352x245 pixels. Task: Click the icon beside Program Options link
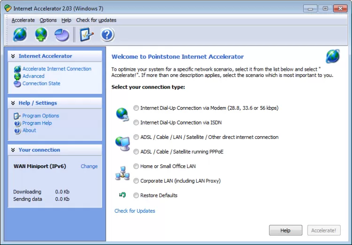pos(17,116)
